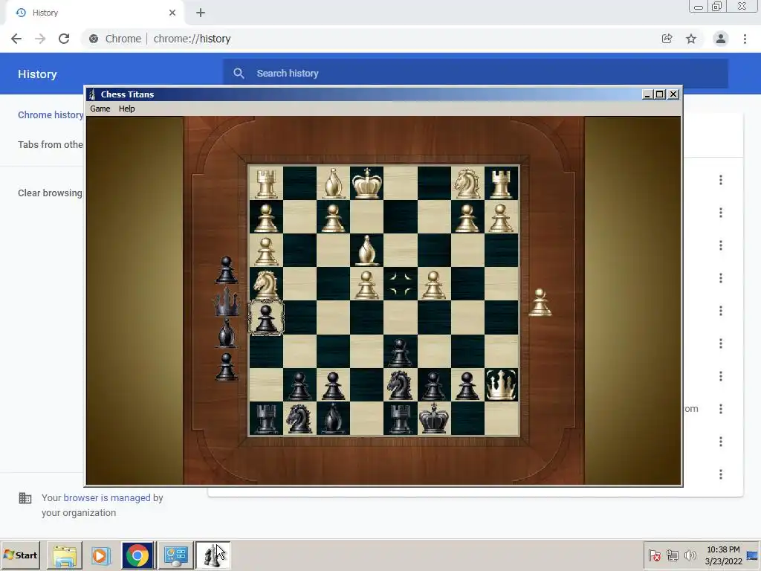This screenshot has width=761, height=571.
Task: Open the 'browser is managed' link
Action: 107,497
